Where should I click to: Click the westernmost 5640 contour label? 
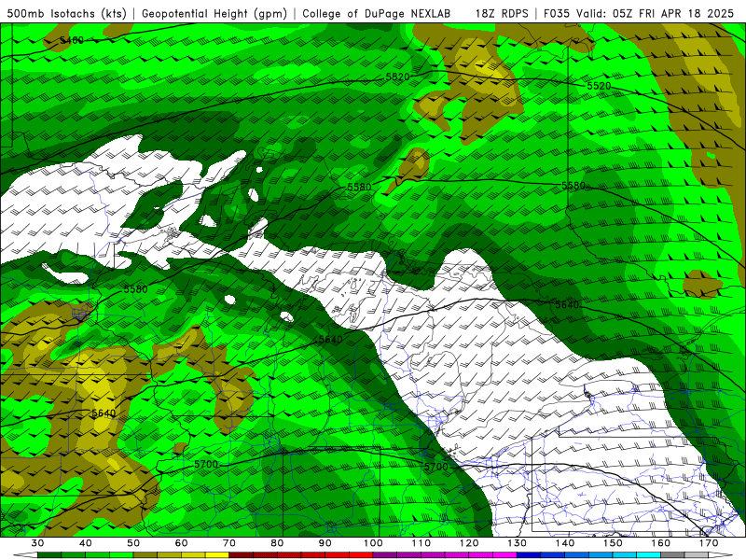(104, 413)
